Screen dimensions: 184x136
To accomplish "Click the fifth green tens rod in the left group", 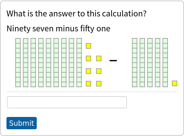I will (x=48, y=62).
